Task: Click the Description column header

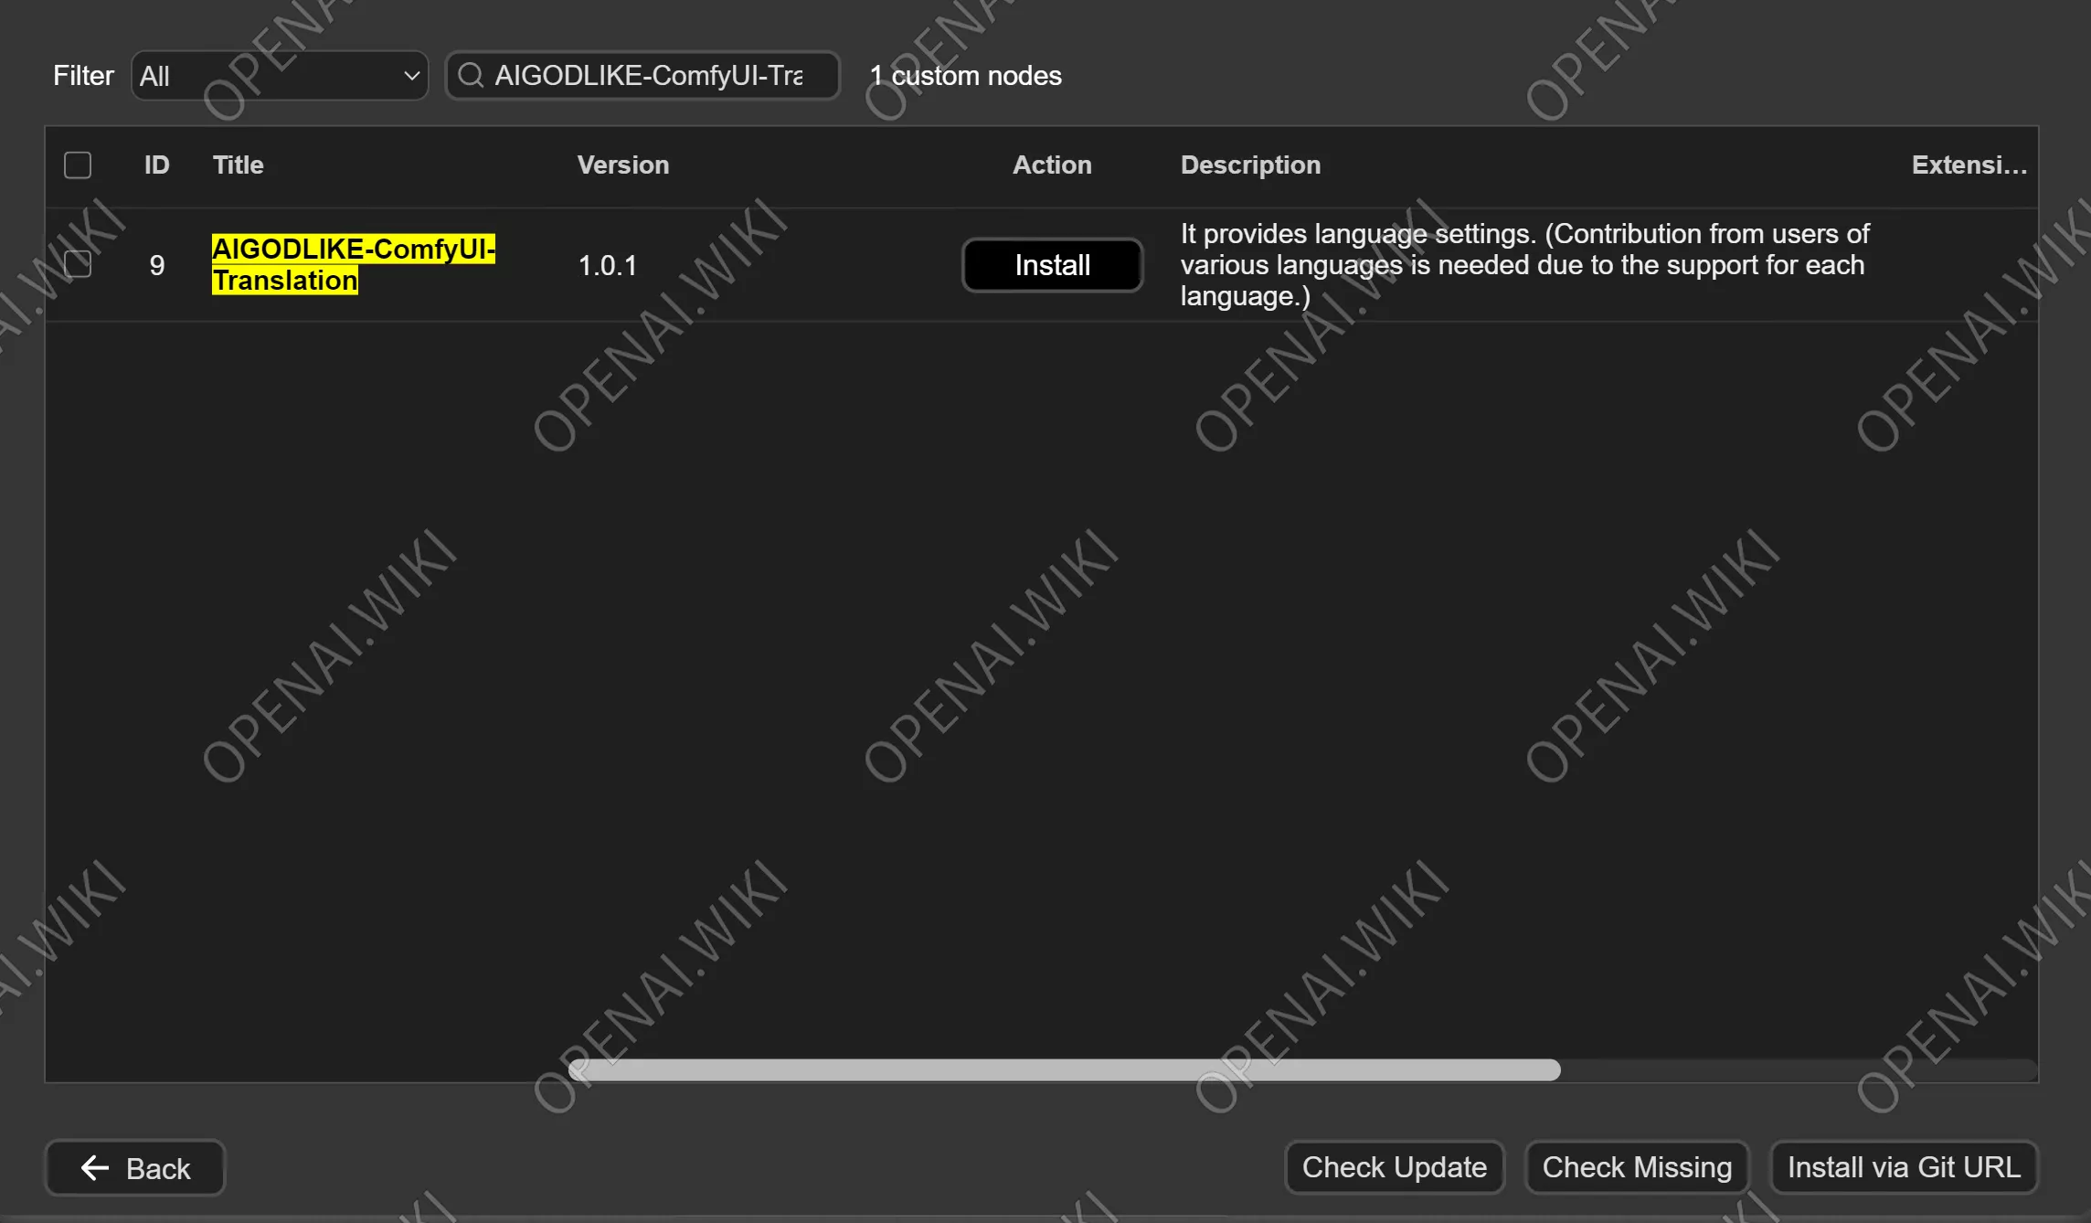Action: (1250, 165)
